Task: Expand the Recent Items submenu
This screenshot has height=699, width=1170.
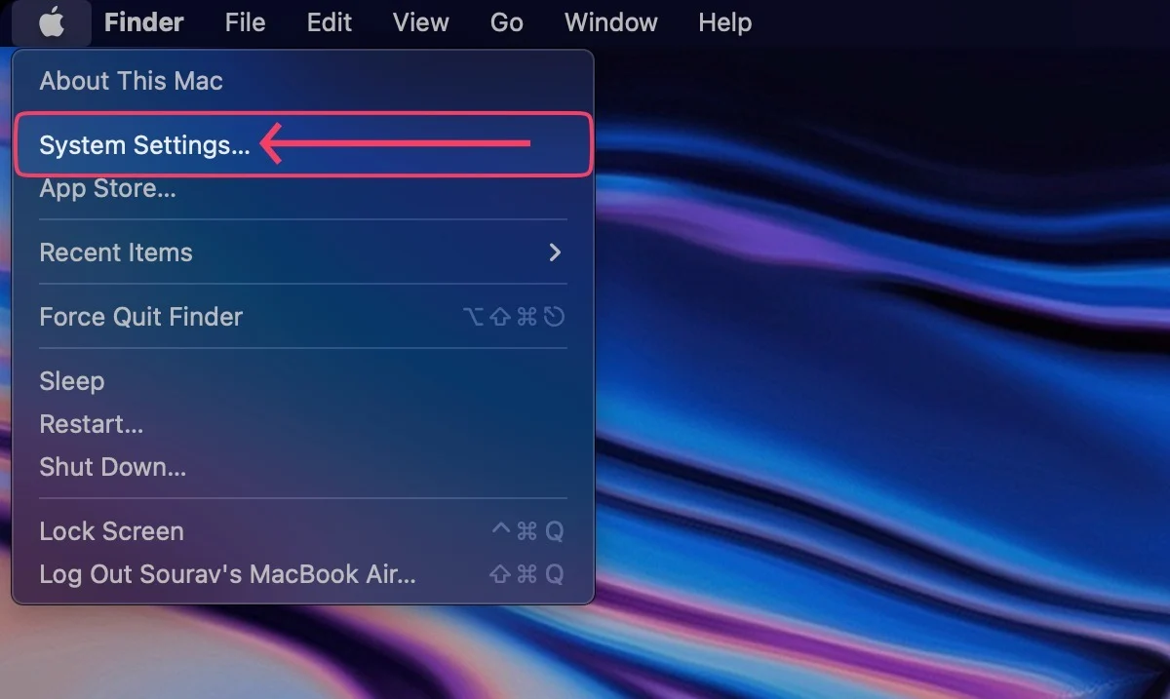Action: [302, 252]
